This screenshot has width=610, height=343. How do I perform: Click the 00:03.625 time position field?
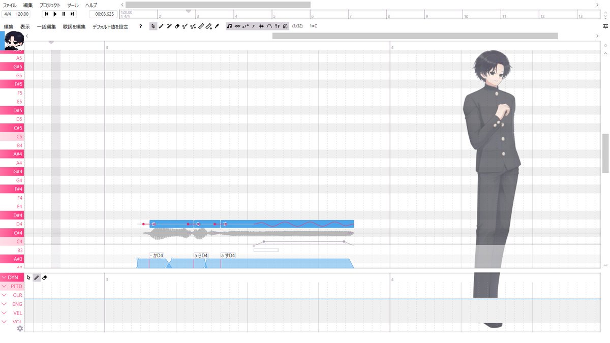click(103, 14)
